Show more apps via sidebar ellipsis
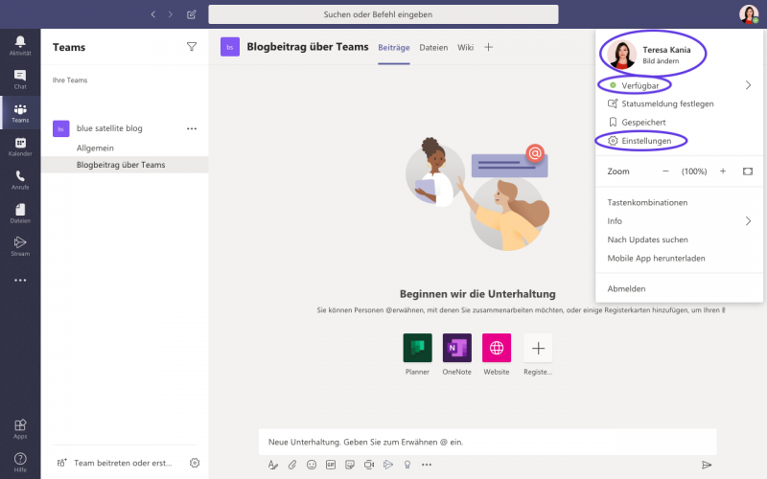This screenshot has width=767, height=479. [x=20, y=280]
